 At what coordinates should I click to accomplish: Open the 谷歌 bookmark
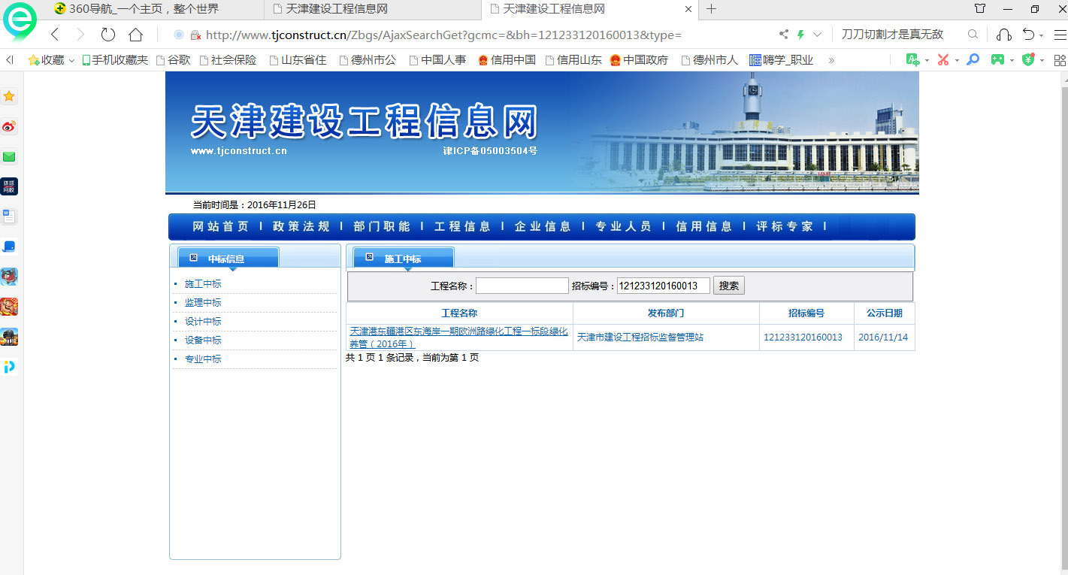(173, 59)
